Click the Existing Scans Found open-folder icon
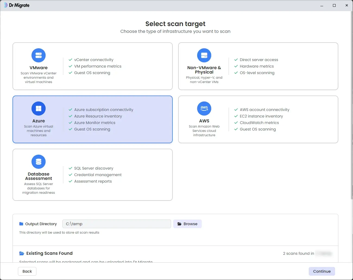Viewport: 353px width, 280px height. click(22, 253)
